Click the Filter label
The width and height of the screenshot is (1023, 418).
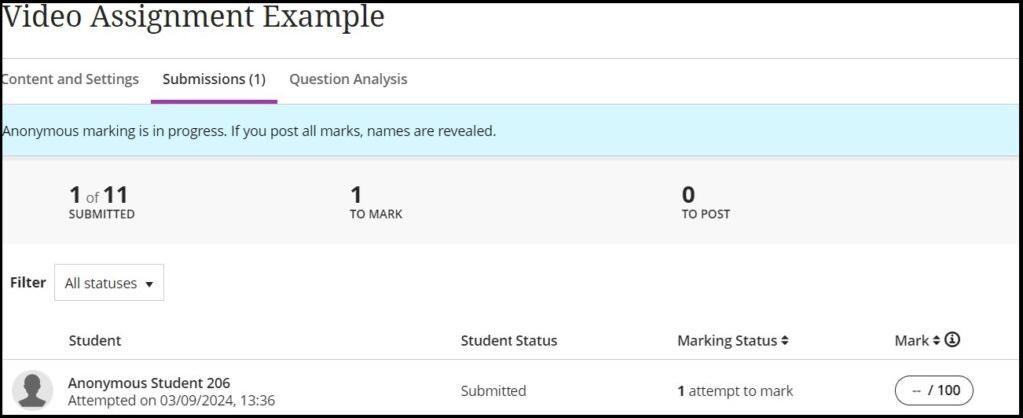28,282
